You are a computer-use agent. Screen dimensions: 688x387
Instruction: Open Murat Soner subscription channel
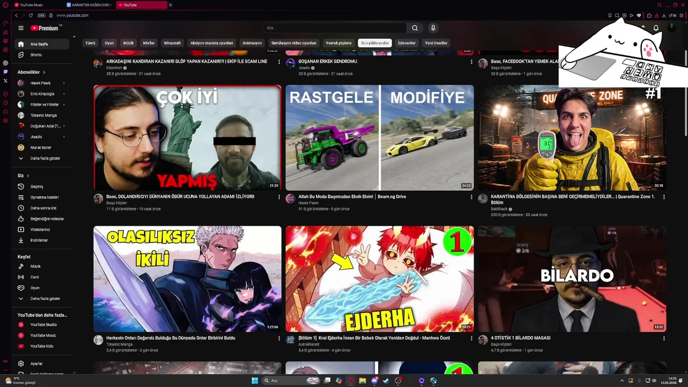pyautogui.click(x=41, y=148)
